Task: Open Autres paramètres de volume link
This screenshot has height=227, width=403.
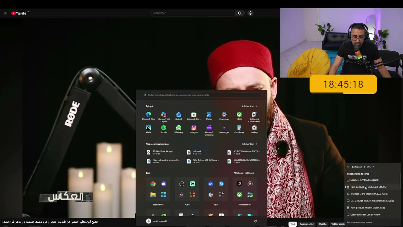Action: [359, 222]
